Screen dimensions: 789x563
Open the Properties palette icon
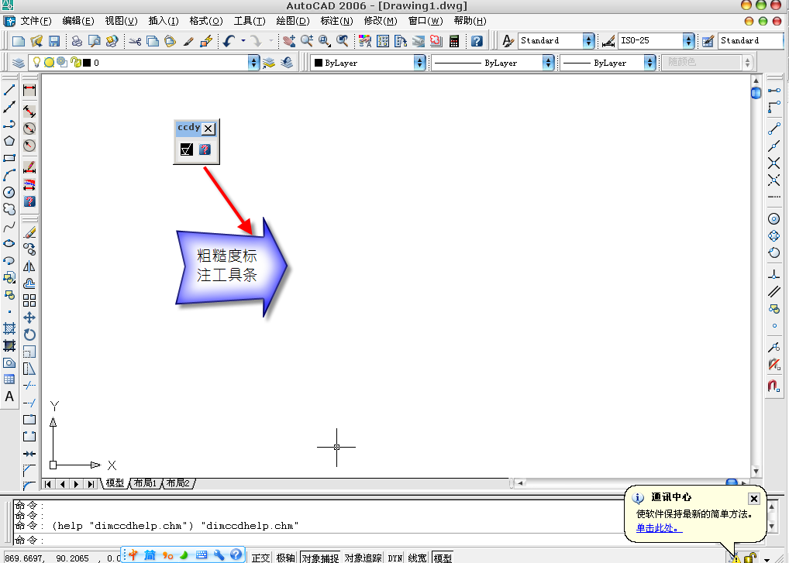click(x=365, y=41)
